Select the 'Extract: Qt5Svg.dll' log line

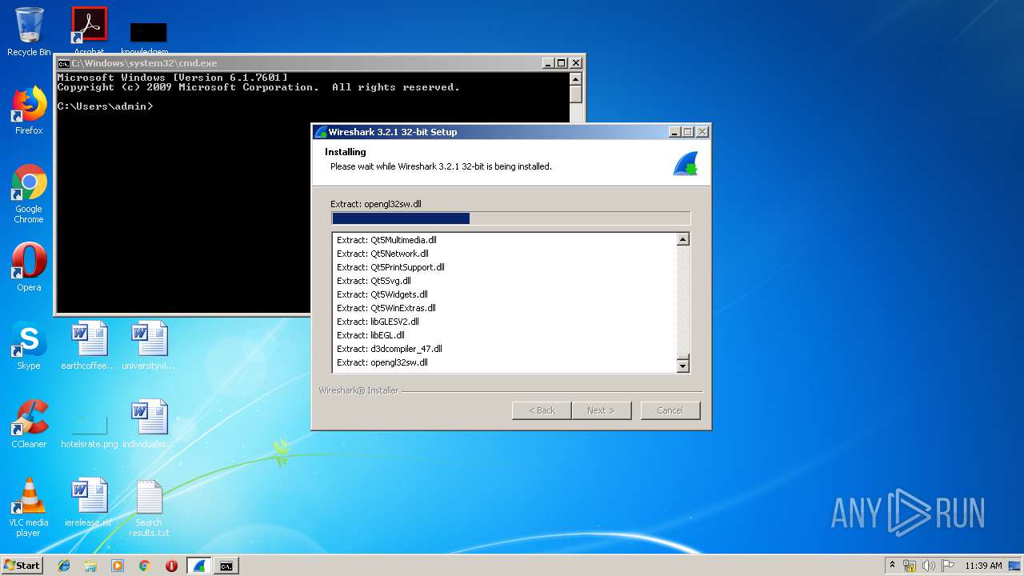[374, 281]
